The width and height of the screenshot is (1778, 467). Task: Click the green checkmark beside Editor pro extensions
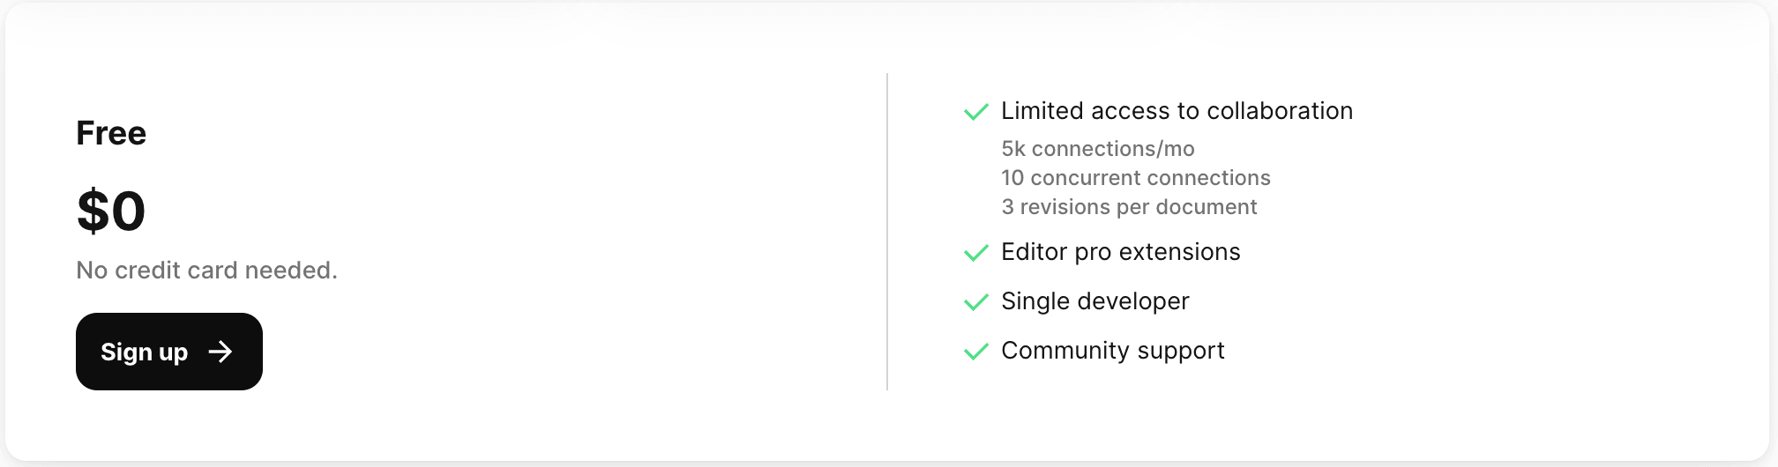(x=976, y=253)
